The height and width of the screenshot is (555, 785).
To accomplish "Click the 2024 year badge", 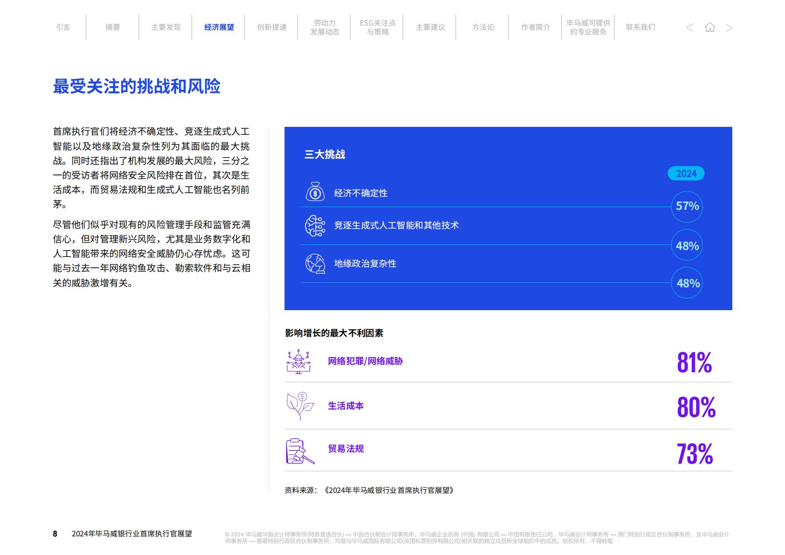I will pos(686,173).
